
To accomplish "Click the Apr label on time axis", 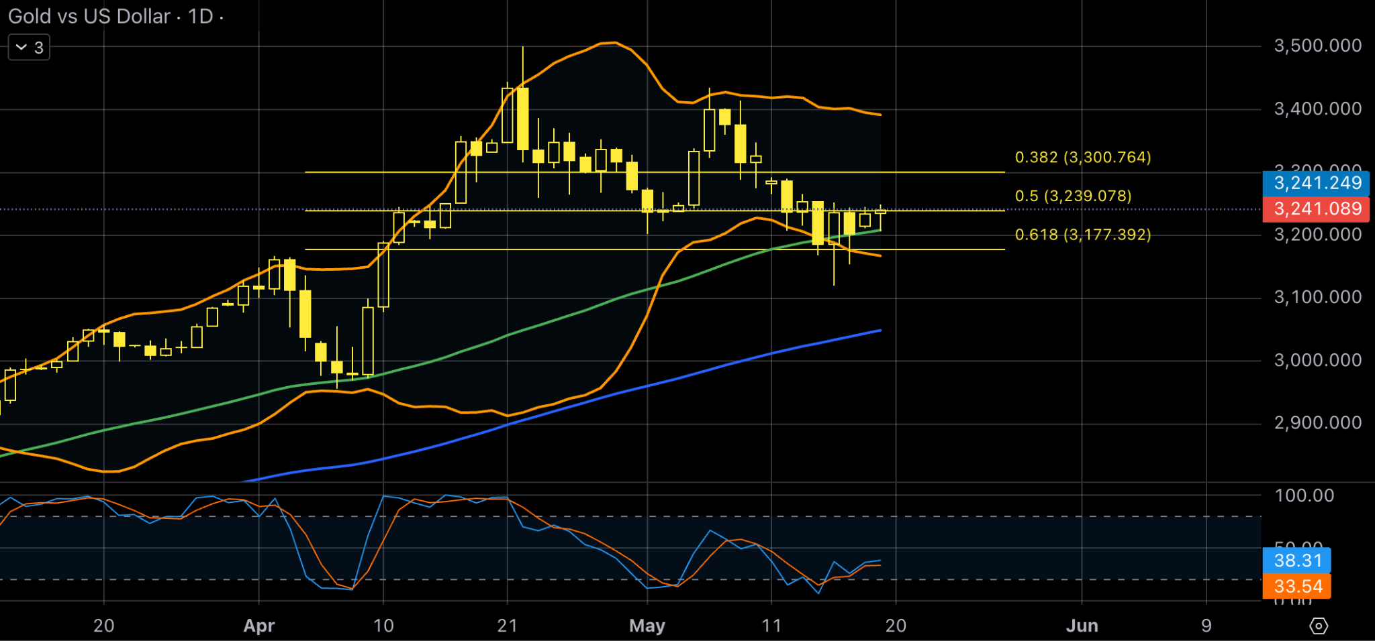I will pyautogui.click(x=259, y=626).
